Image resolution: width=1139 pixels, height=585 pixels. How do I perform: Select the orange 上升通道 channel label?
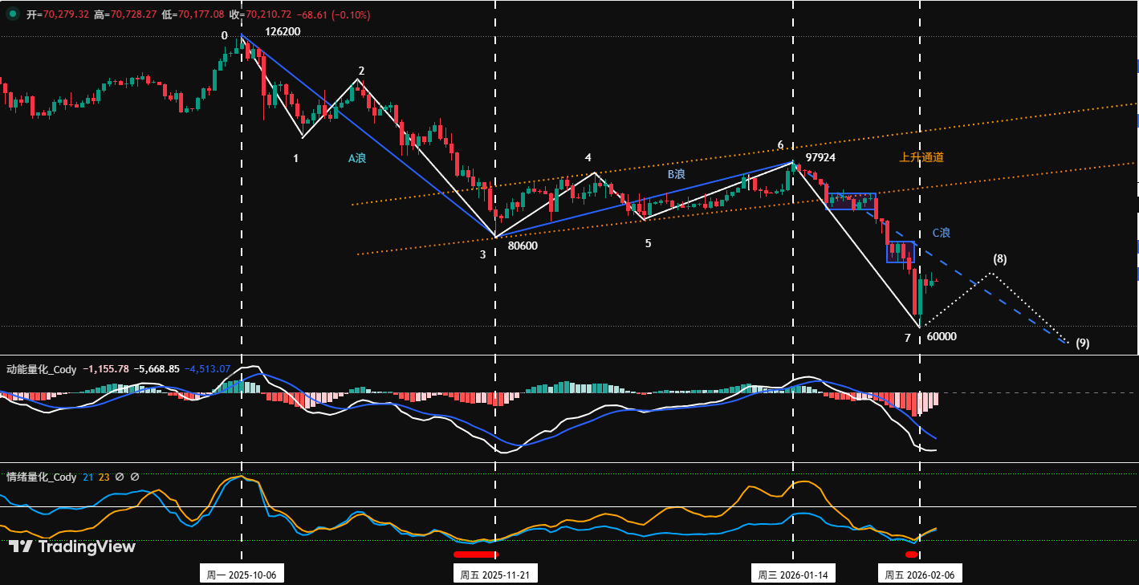pos(921,157)
